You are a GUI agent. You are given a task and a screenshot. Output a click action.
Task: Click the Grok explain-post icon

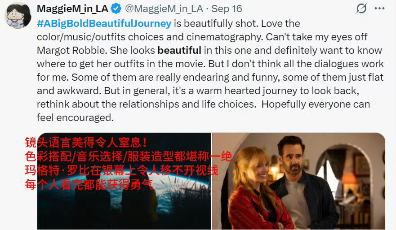pos(361,9)
